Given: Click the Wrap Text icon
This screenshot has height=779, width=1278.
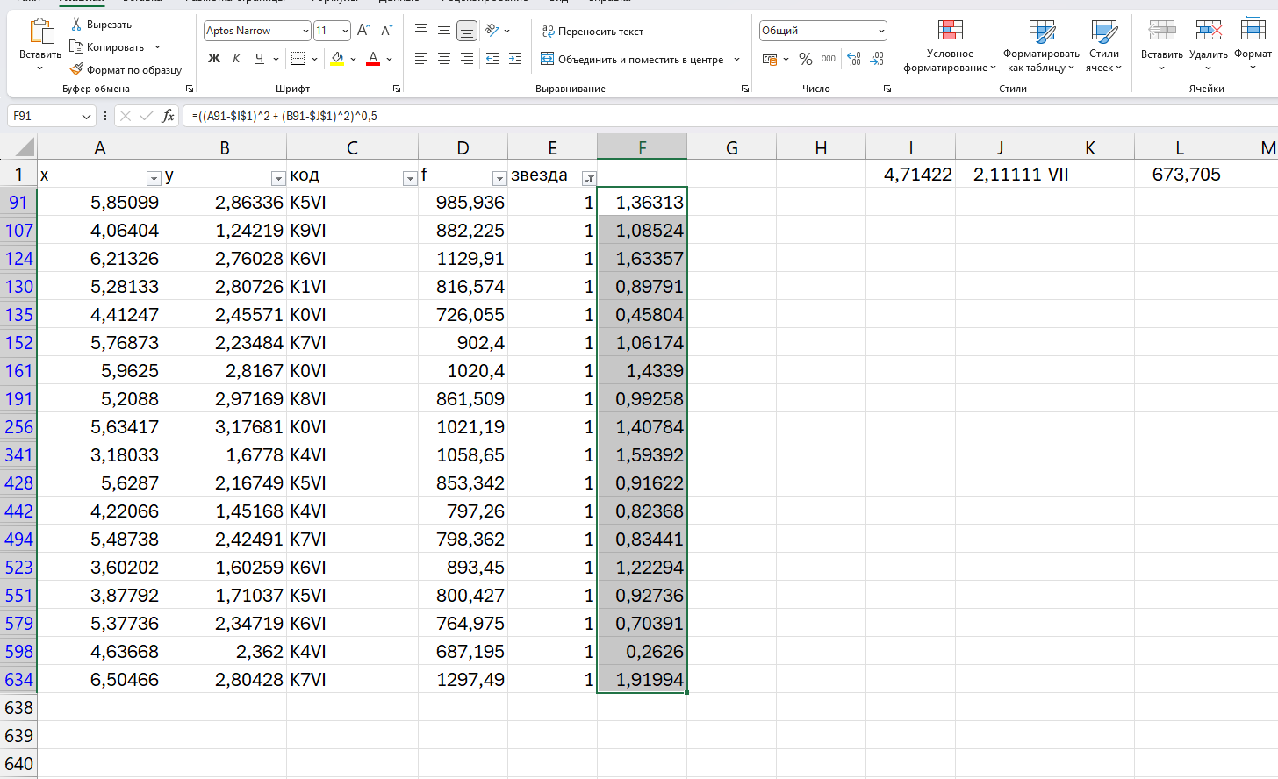Looking at the screenshot, I should [549, 31].
